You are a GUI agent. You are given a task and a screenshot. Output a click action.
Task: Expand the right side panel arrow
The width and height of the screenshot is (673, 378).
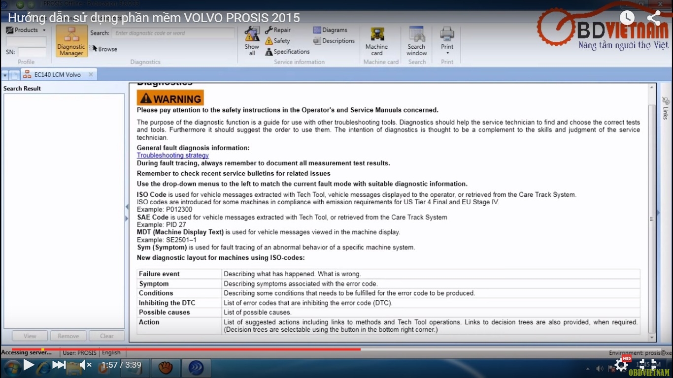click(x=659, y=213)
